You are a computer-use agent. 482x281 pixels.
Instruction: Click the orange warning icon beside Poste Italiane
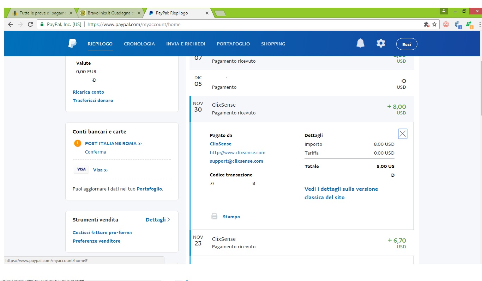[x=78, y=143]
